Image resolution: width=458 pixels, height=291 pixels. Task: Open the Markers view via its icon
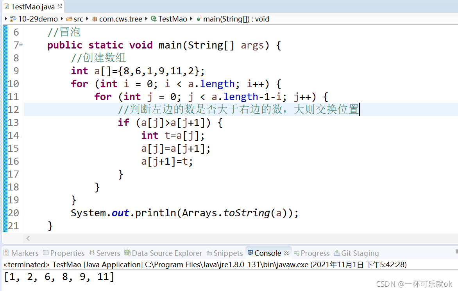(x=6, y=253)
